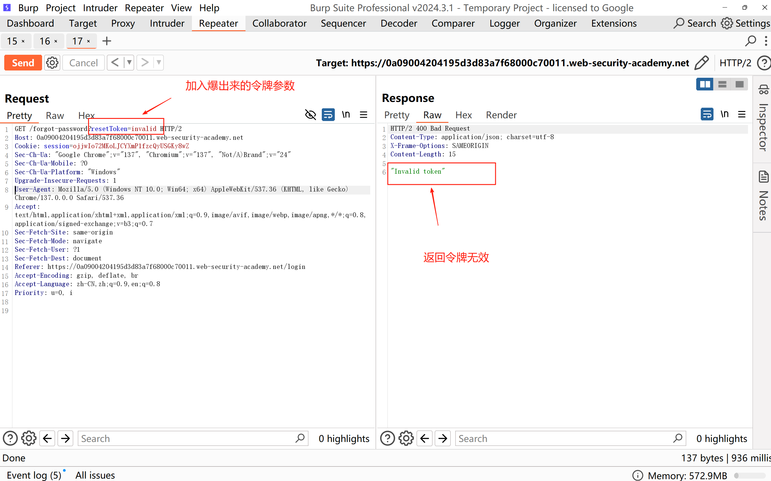Screen dimensions: 771x481
Task: Toggle hide request headers eye icon
Action: click(310, 115)
